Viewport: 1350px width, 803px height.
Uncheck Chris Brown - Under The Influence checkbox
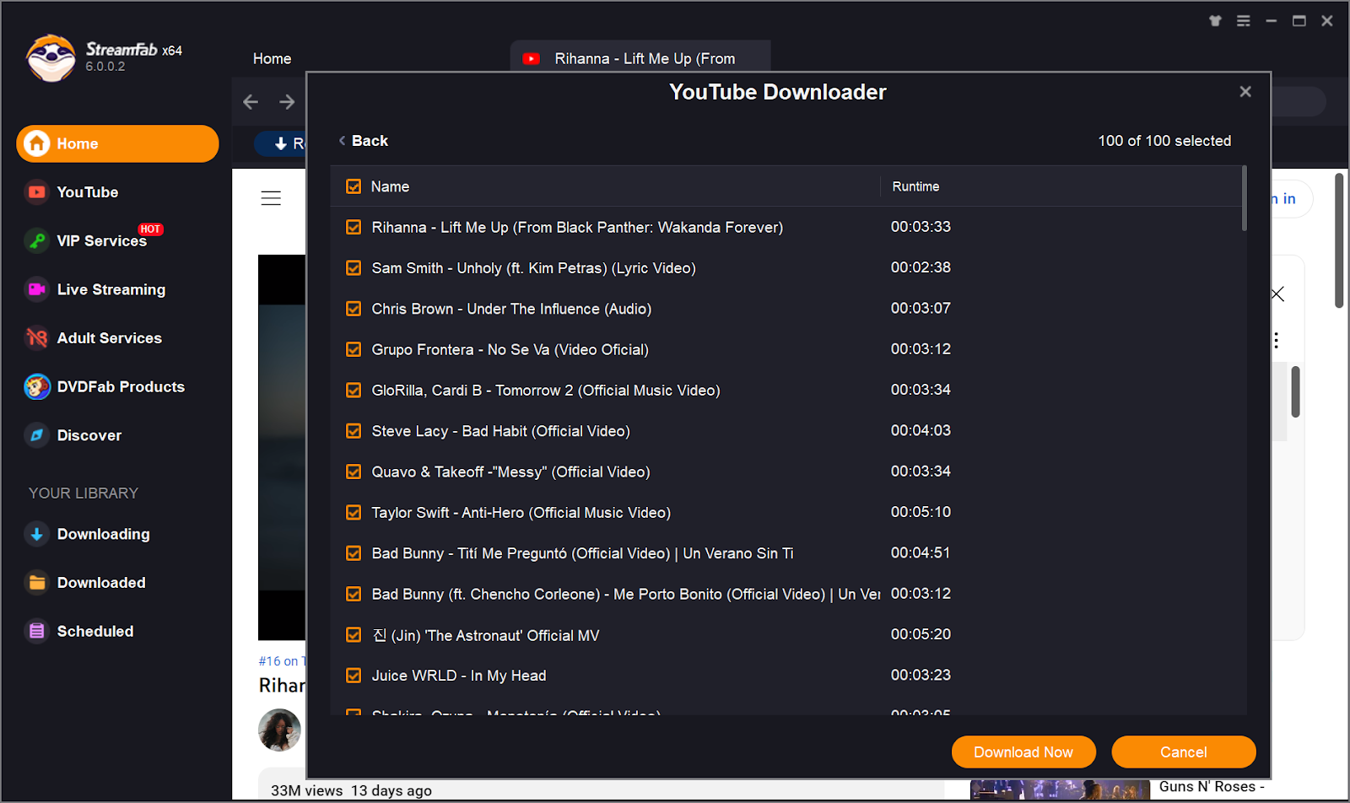[354, 309]
